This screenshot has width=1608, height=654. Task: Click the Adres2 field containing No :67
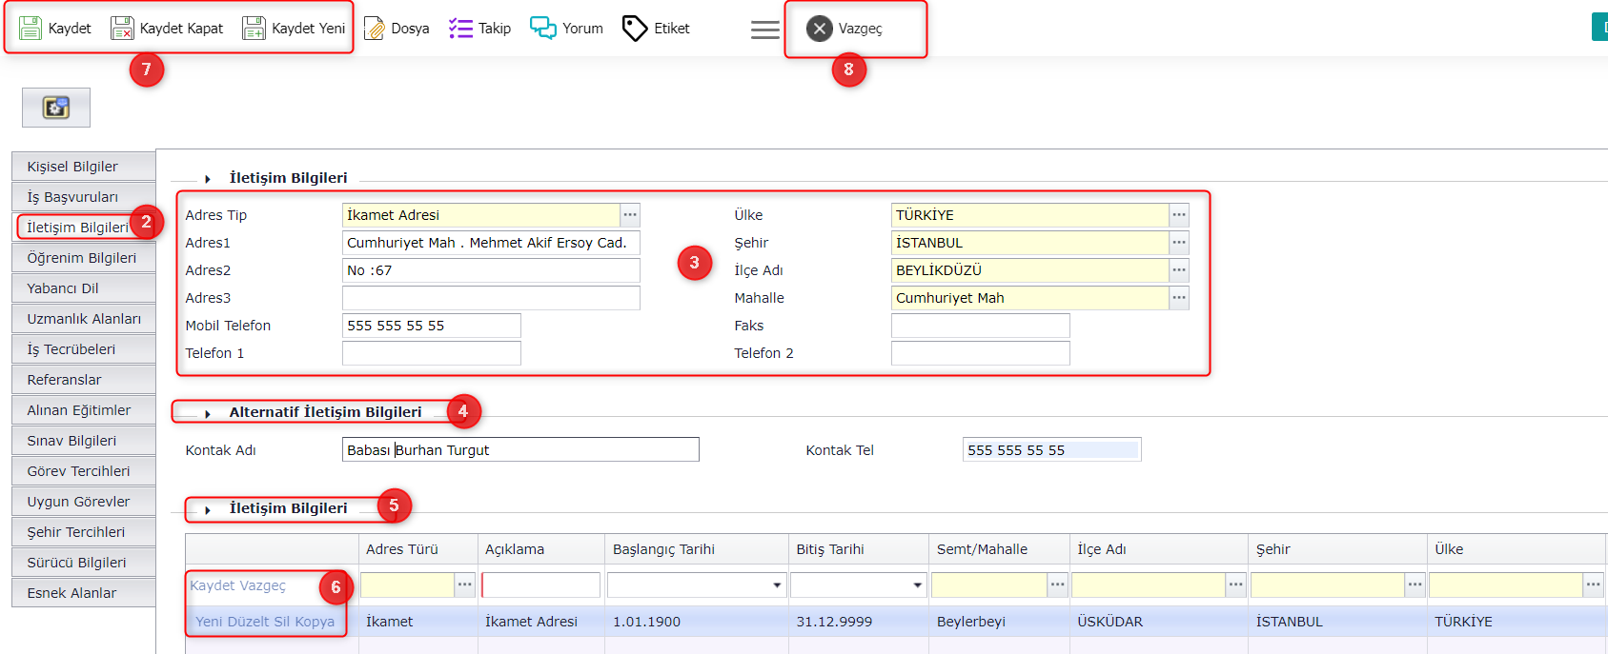pyautogui.click(x=491, y=270)
